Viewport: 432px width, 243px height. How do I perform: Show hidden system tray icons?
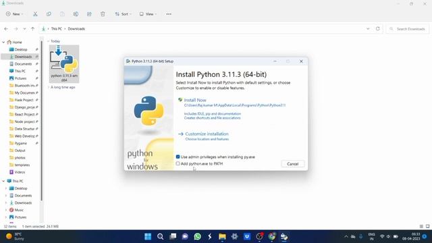tap(346, 236)
